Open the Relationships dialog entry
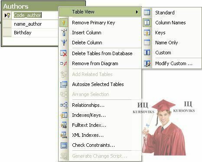Screen dimensions: 202x162 tap(100, 105)
